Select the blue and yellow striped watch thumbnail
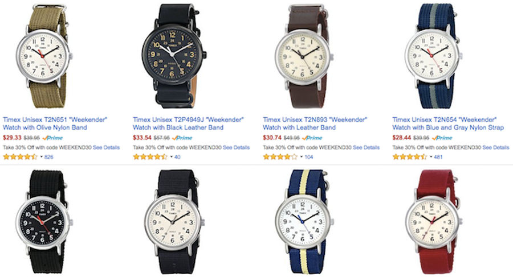This screenshot has height=277, width=513. point(304,222)
